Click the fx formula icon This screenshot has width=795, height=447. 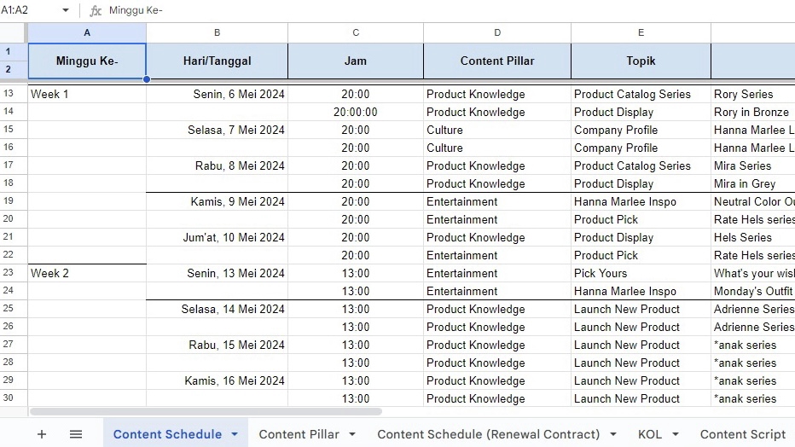96,10
